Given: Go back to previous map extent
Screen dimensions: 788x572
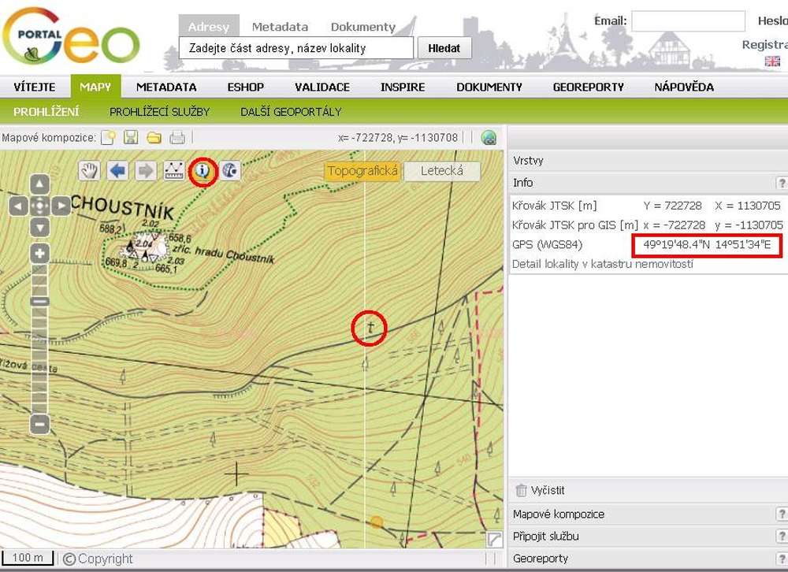Looking at the screenshot, I should [x=118, y=171].
